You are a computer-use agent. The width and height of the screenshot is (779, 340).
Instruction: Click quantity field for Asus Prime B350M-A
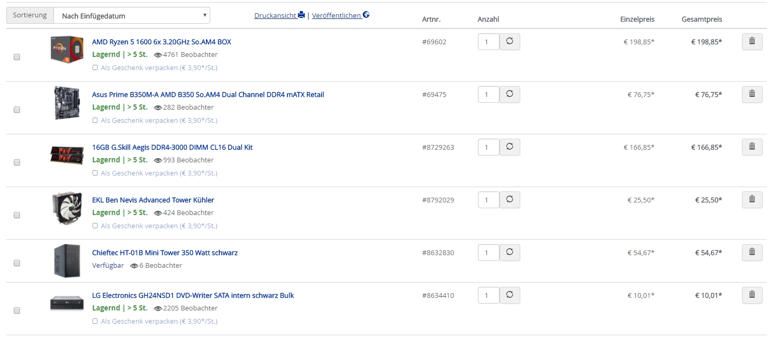tap(488, 95)
